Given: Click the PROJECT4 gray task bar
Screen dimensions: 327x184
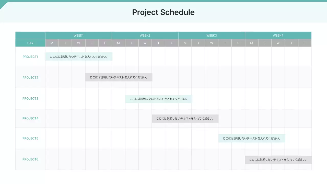Looking at the screenshot, I should coord(185,119).
